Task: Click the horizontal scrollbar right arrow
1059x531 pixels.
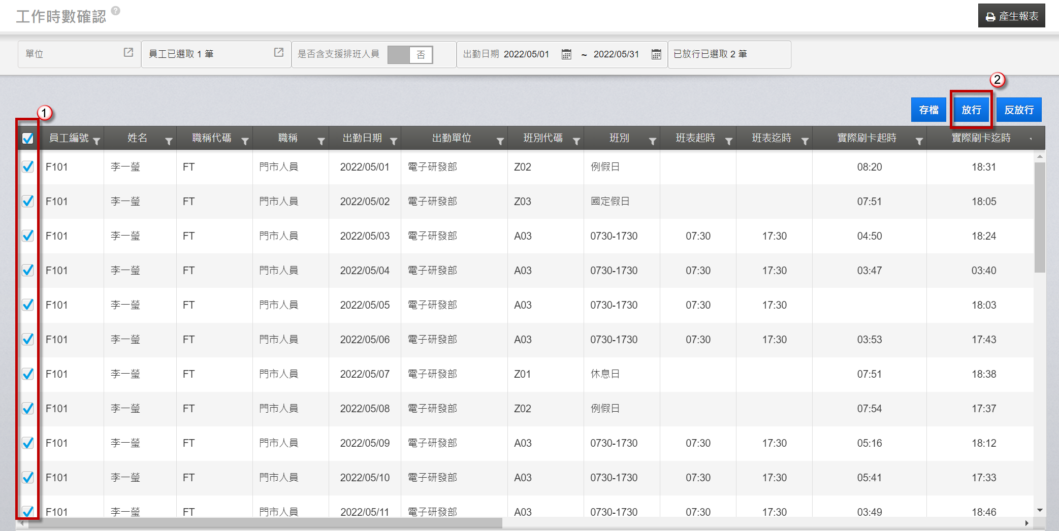Action: pyautogui.click(x=1026, y=523)
